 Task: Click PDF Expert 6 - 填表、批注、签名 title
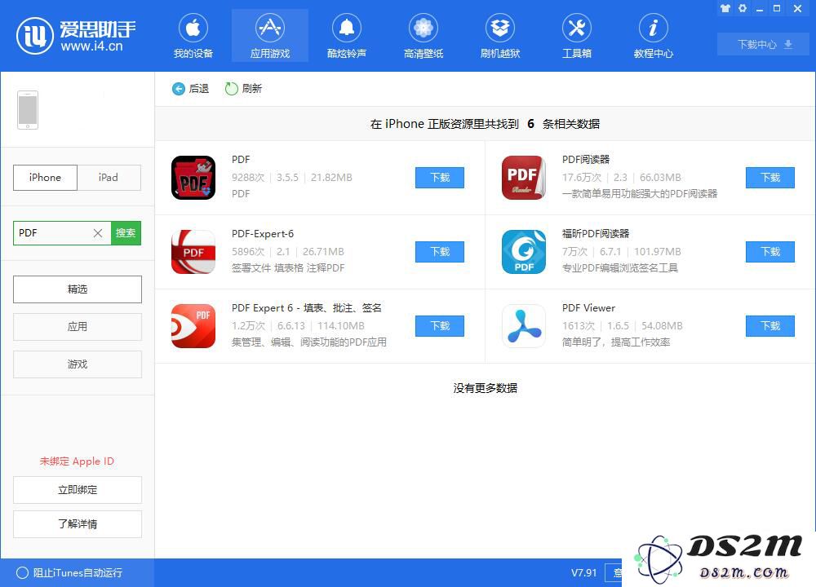point(307,308)
